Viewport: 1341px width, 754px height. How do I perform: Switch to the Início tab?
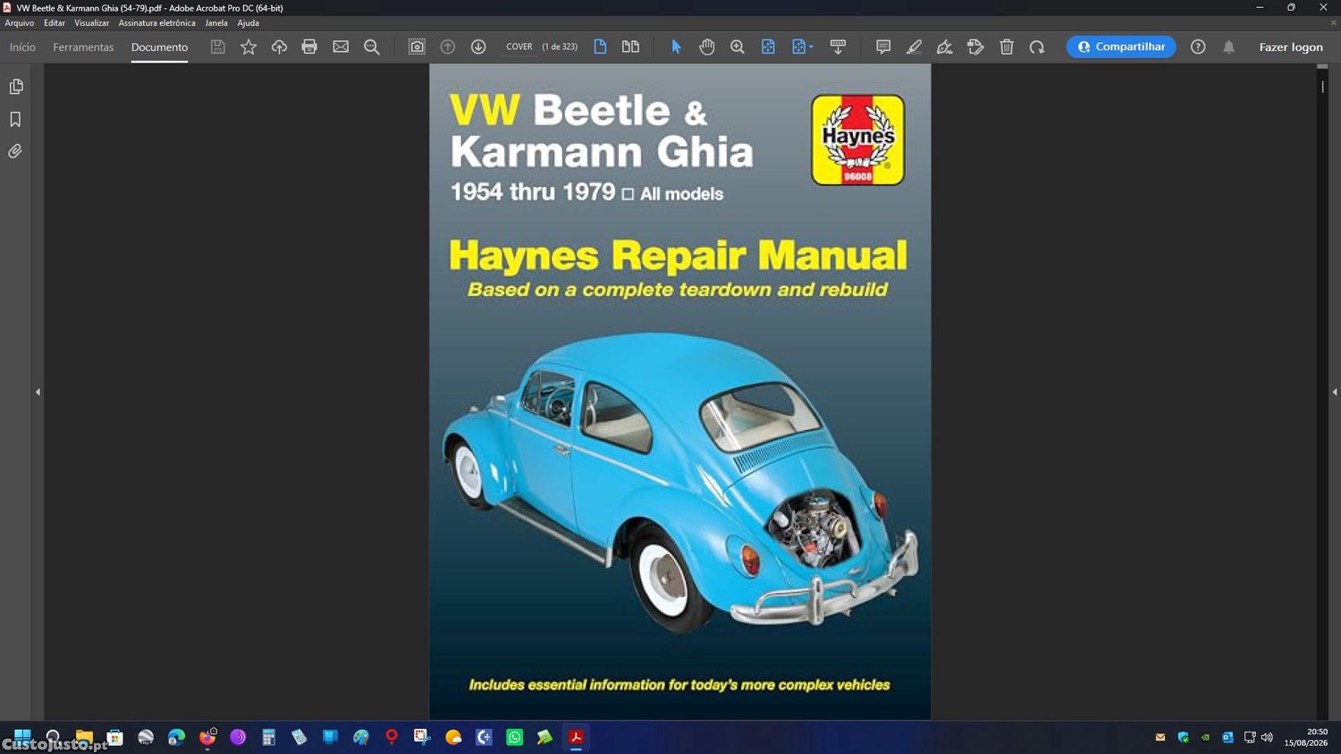tap(22, 47)
